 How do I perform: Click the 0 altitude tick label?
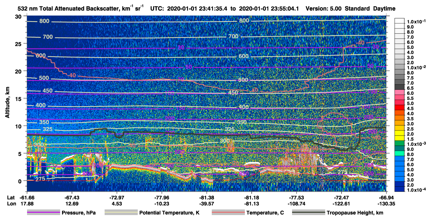click(20, 181)
